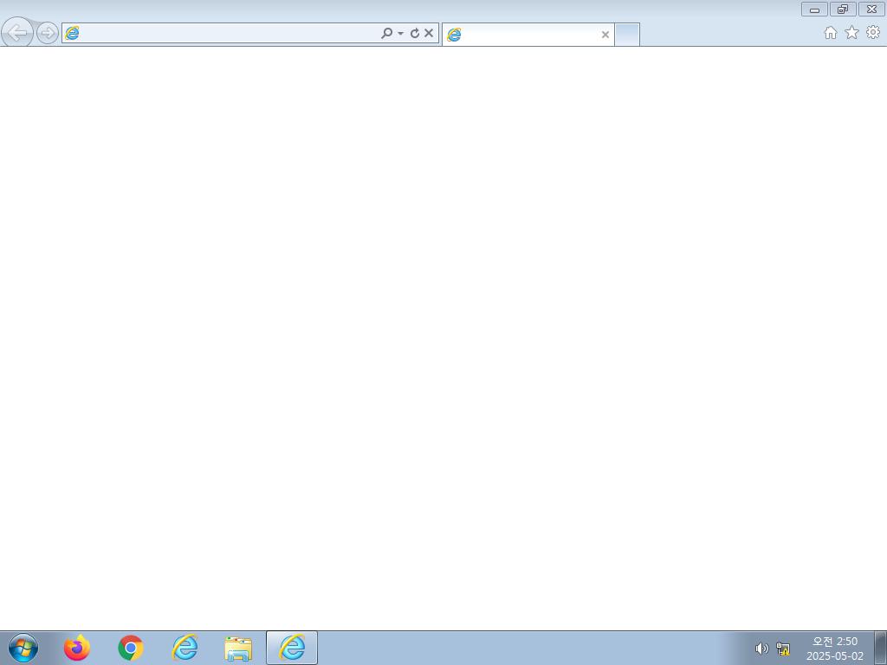The height and width of the screenshot is (665, 887).
Task: Launch Google Chrome from the taskbar
Action: [131, 648]
